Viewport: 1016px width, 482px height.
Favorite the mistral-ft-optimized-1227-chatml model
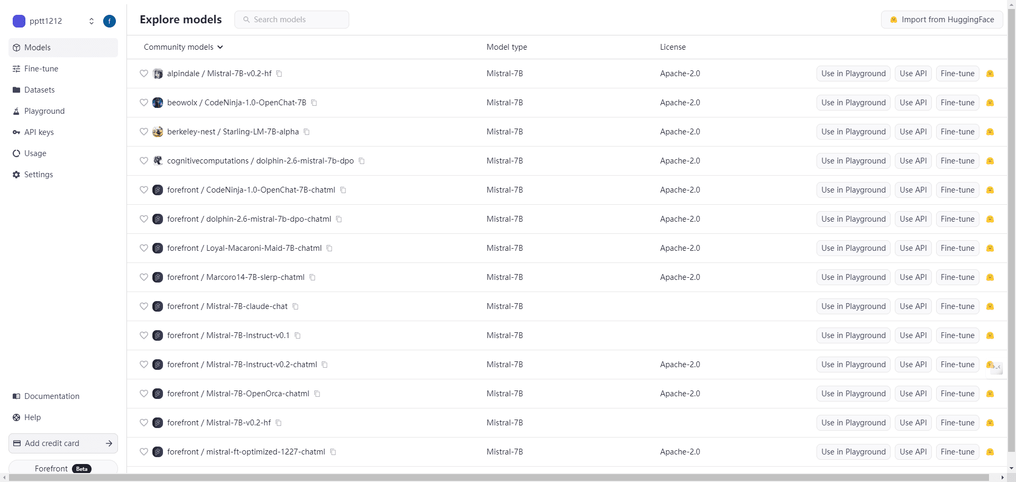pos(143,452)
